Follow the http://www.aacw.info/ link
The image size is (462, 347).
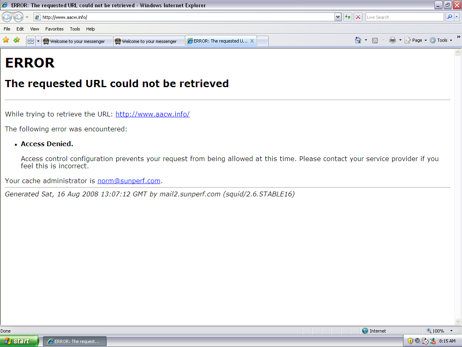(x=152, y=114)
